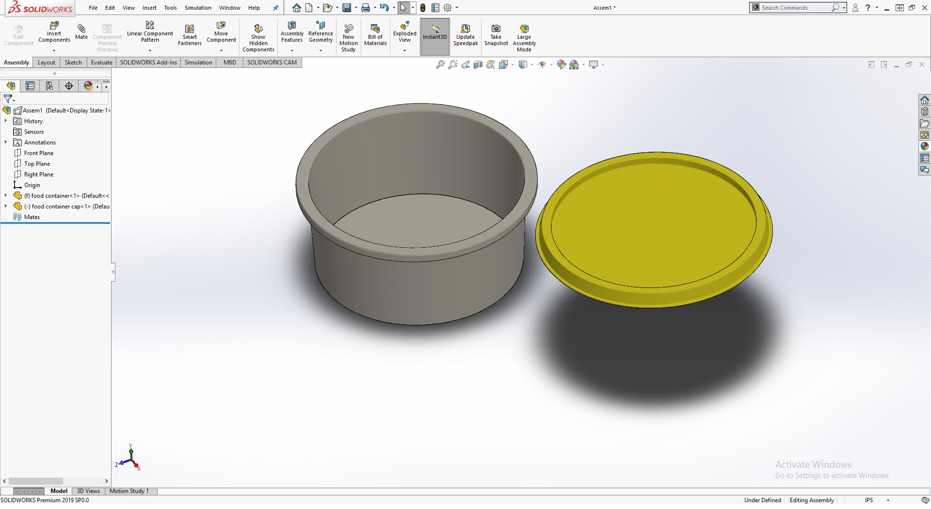The height and width of the screenshot is (509, 931).
Task: Click the IPS unit system button
Action: point(869,500)
